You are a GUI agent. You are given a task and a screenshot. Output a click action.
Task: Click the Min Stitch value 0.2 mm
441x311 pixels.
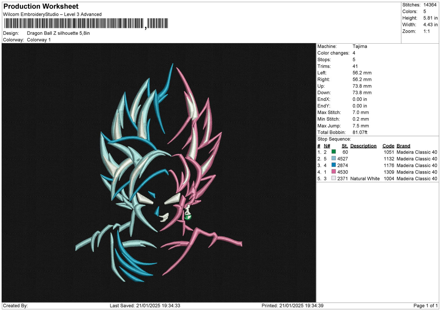click(361, 119)
